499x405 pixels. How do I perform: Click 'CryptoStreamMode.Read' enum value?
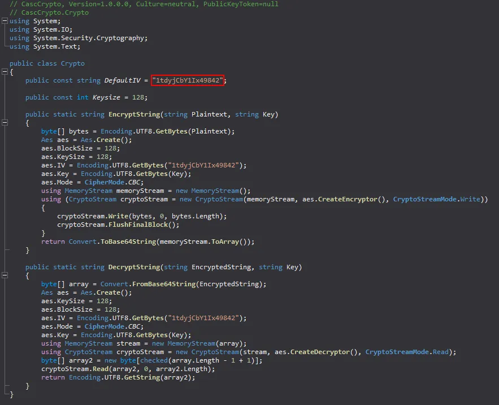tap(407, 352)
